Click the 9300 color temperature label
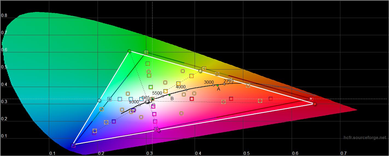The image size is (389, 156). tap(134, 102)
